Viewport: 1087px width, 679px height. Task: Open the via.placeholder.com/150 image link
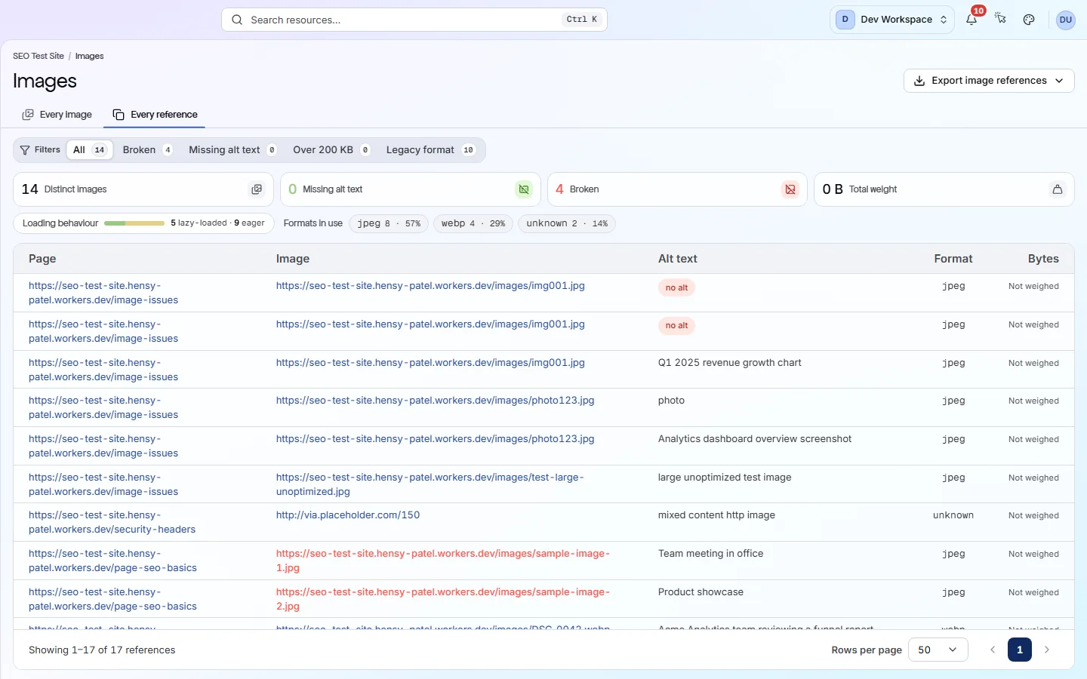pos(348,515)
